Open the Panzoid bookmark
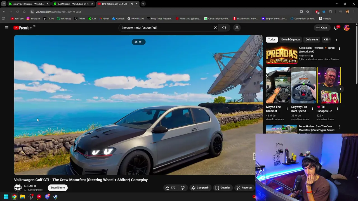This screenshot has height=201, width=358. tap(325, 19)
